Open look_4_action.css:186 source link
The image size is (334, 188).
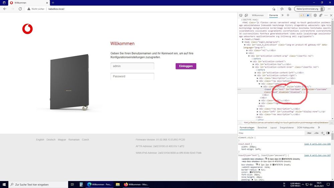click(x=317, y=144)
